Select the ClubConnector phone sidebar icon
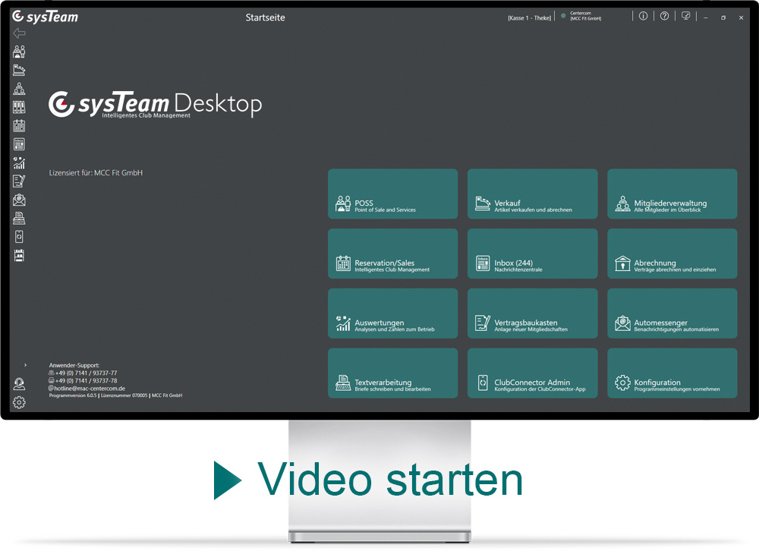Screen dimensions: 759x551 point(20,237)
